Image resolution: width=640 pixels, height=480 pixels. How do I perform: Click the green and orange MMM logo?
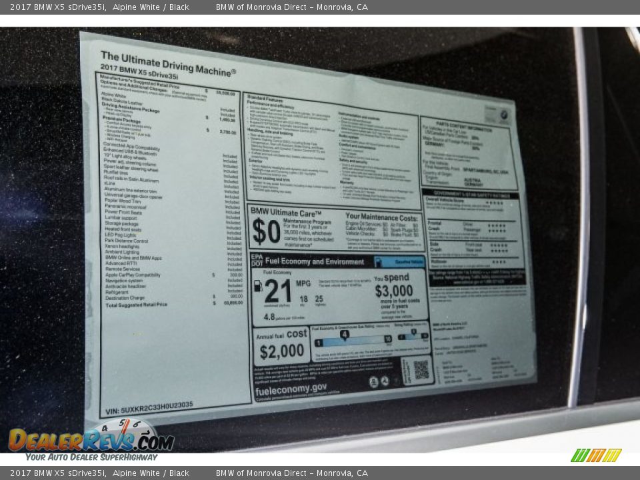tap(596, 455)
